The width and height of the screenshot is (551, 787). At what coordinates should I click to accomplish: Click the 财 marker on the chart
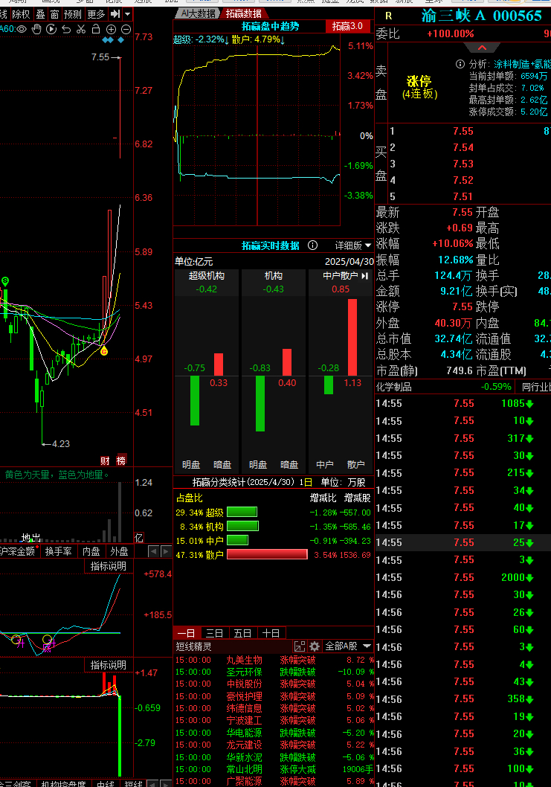pos(105,460)
